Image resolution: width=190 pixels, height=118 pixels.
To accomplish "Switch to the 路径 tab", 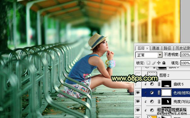I will pyautogui.click(x=167, y=48).
